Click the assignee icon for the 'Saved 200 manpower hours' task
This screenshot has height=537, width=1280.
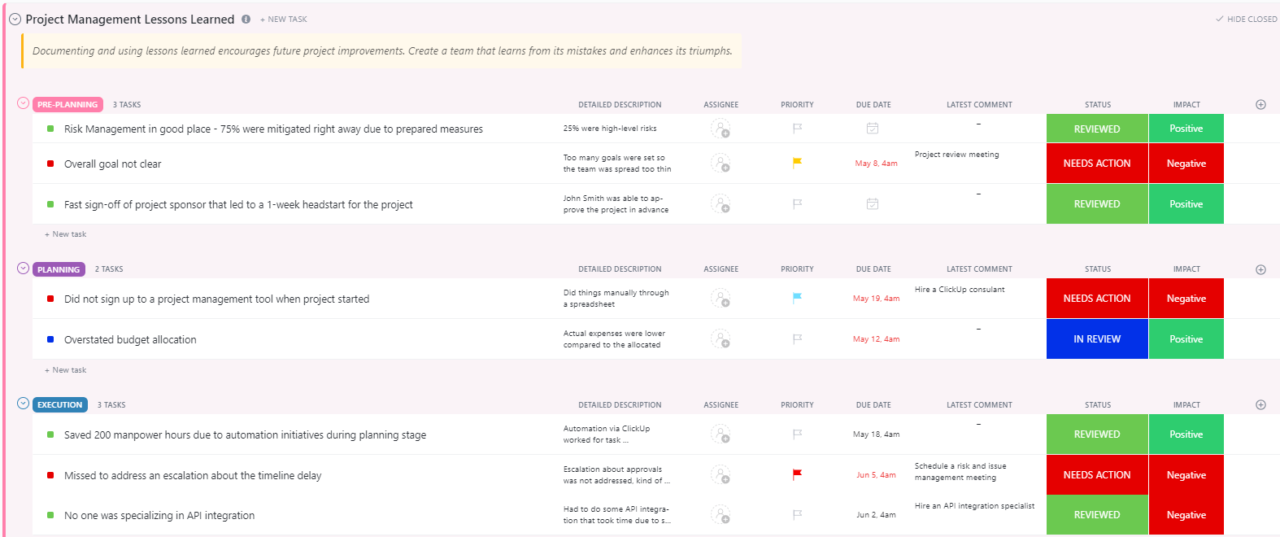pyautogui.click(x=721, y=434)
